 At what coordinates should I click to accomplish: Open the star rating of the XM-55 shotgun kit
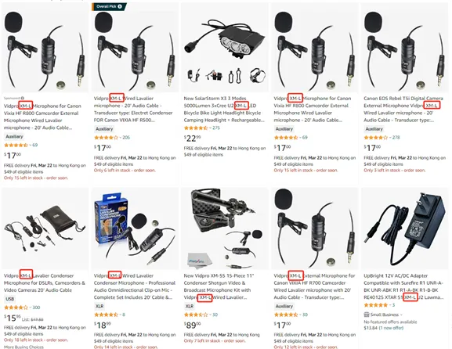(195, 315)
